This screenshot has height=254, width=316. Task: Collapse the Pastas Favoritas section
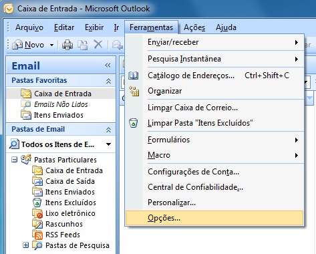pos(108,81)
